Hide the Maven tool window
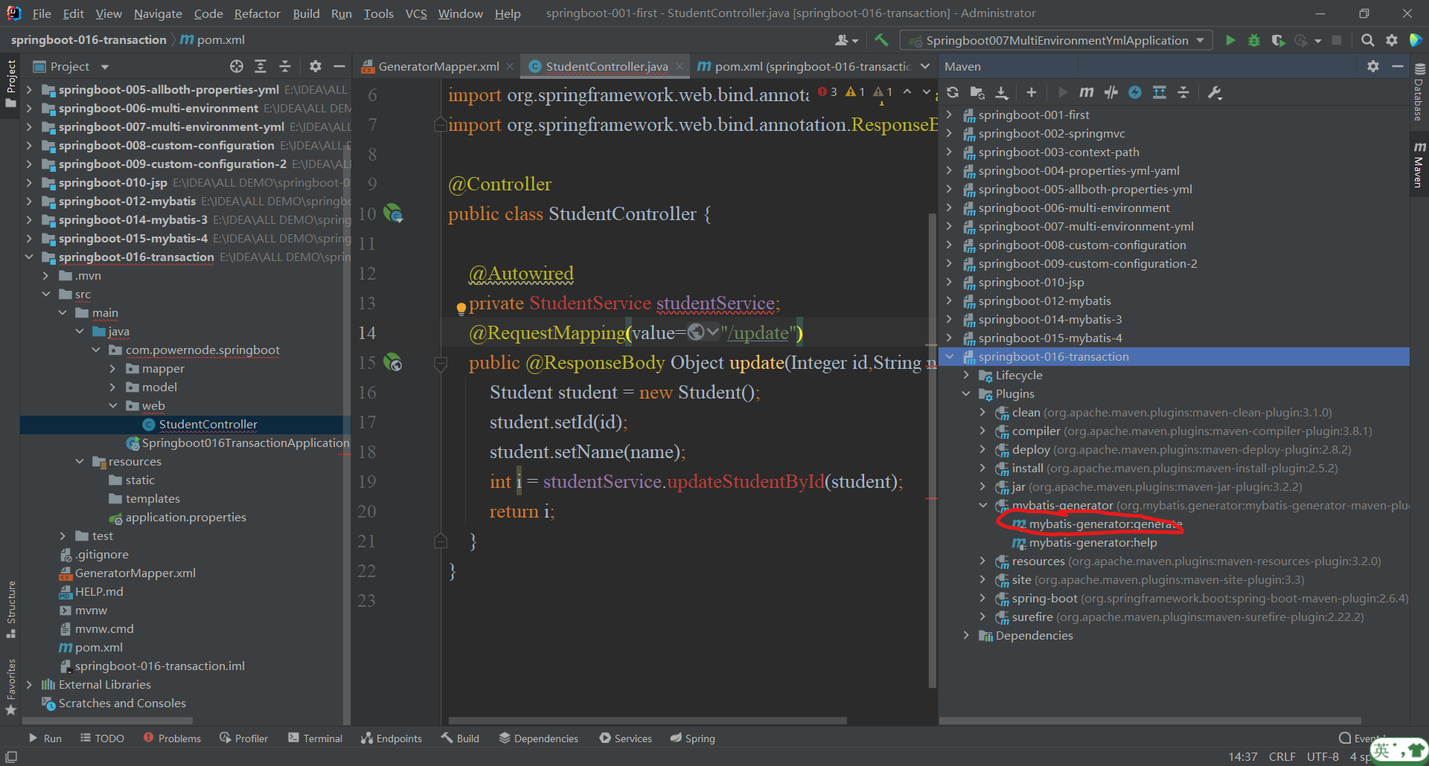 click(1398, 66)
